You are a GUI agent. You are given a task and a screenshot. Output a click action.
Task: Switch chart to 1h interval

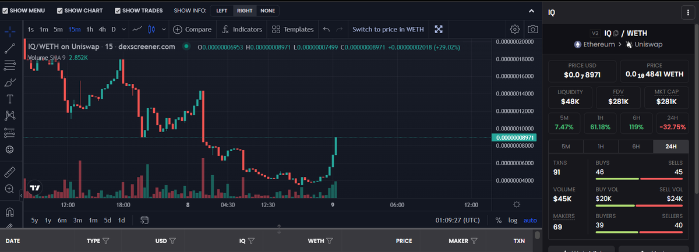pyautogui.click(x=90, y=29)
